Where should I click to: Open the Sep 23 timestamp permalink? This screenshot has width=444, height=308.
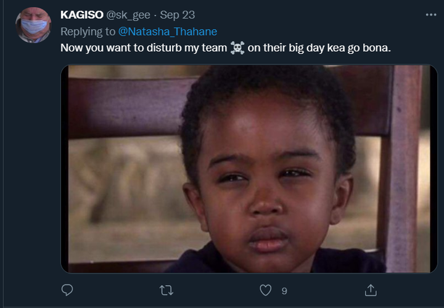click(177, 15)
